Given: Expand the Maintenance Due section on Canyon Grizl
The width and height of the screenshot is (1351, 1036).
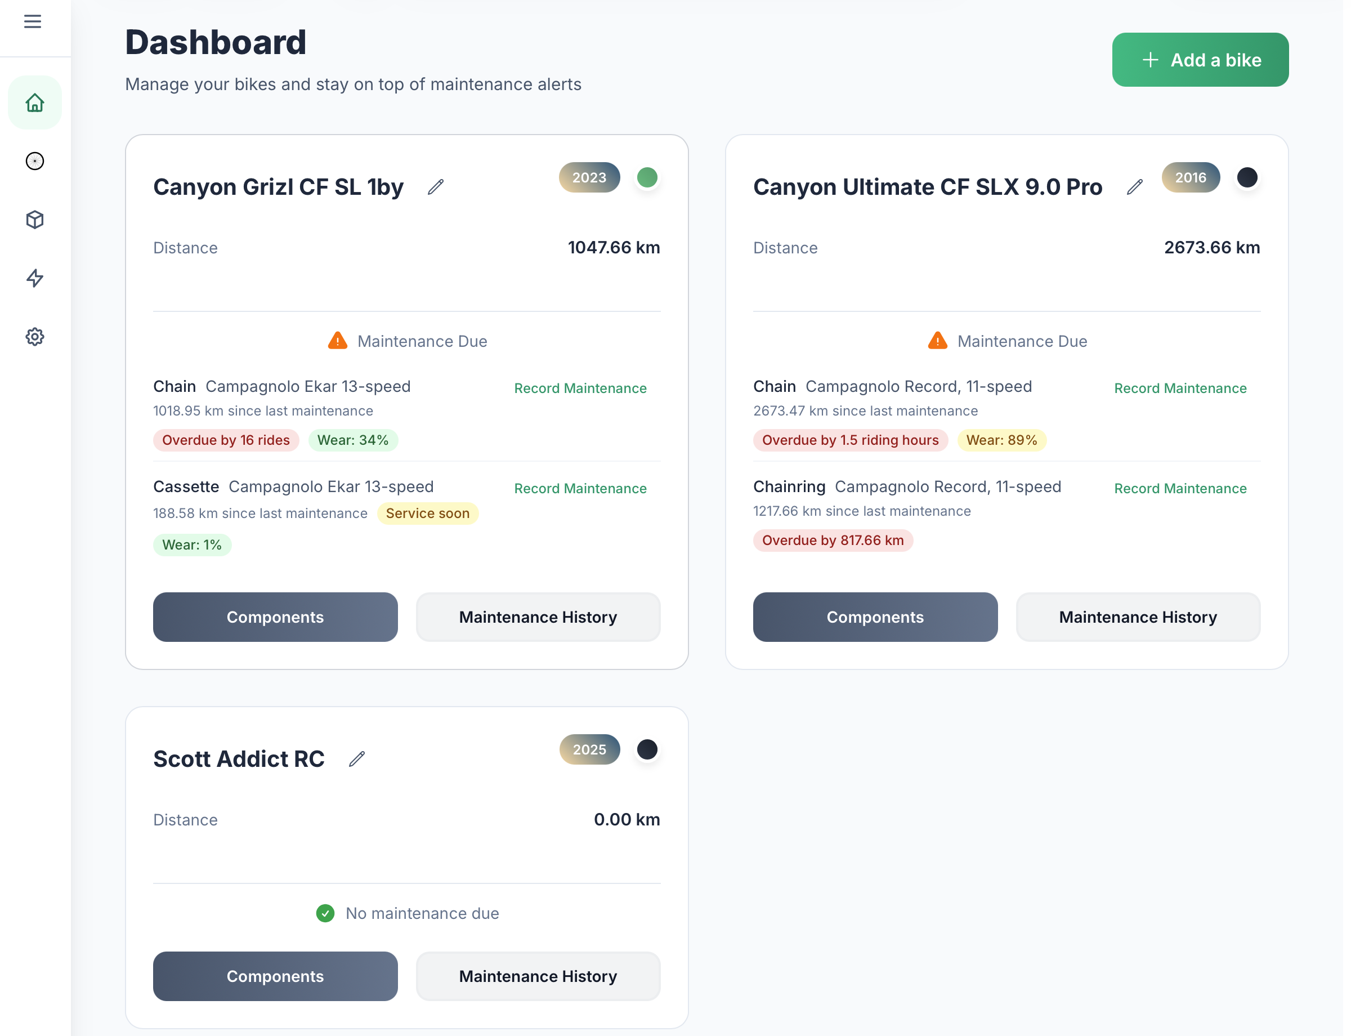Looking at the screenshot, I should (x=407, y=341).
